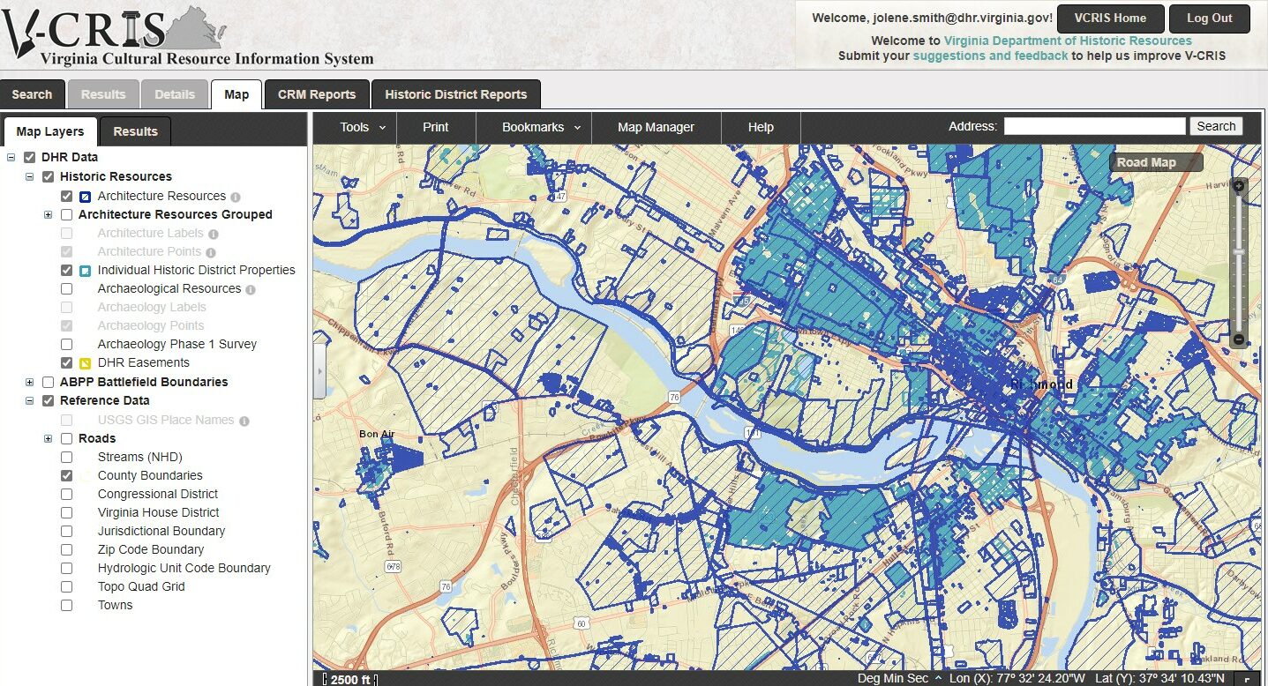
Task: Expand the Roads layer group
Action: (49, 438)
